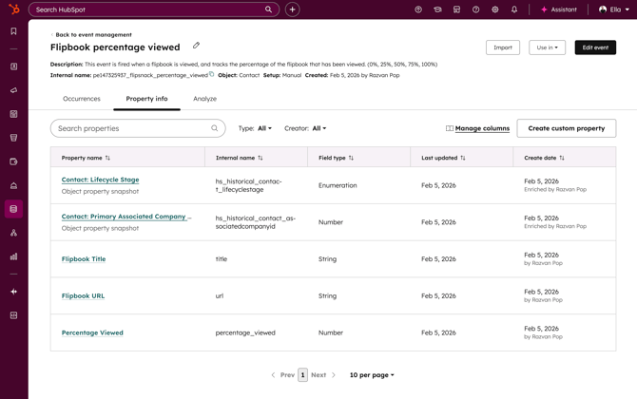
Task: Open the Automation sidebar icon
Action: (14, 233)
